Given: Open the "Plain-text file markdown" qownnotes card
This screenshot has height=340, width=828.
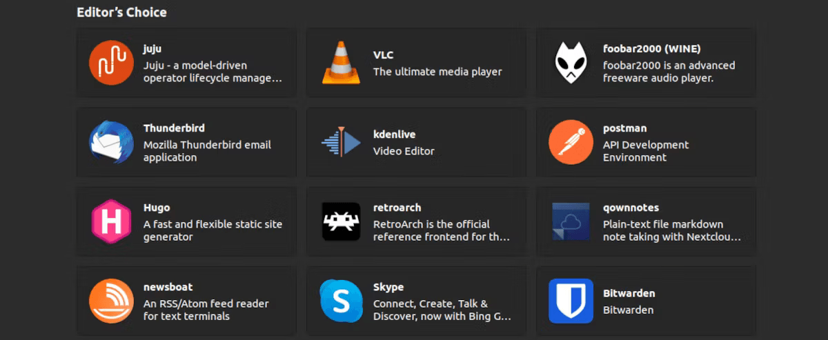Looking at the screenshot, I should 646,221.
